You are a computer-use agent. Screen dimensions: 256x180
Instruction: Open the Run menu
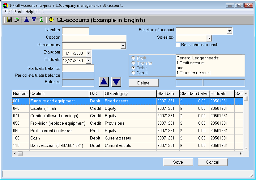pyautogui.click(x=18, y=12)
